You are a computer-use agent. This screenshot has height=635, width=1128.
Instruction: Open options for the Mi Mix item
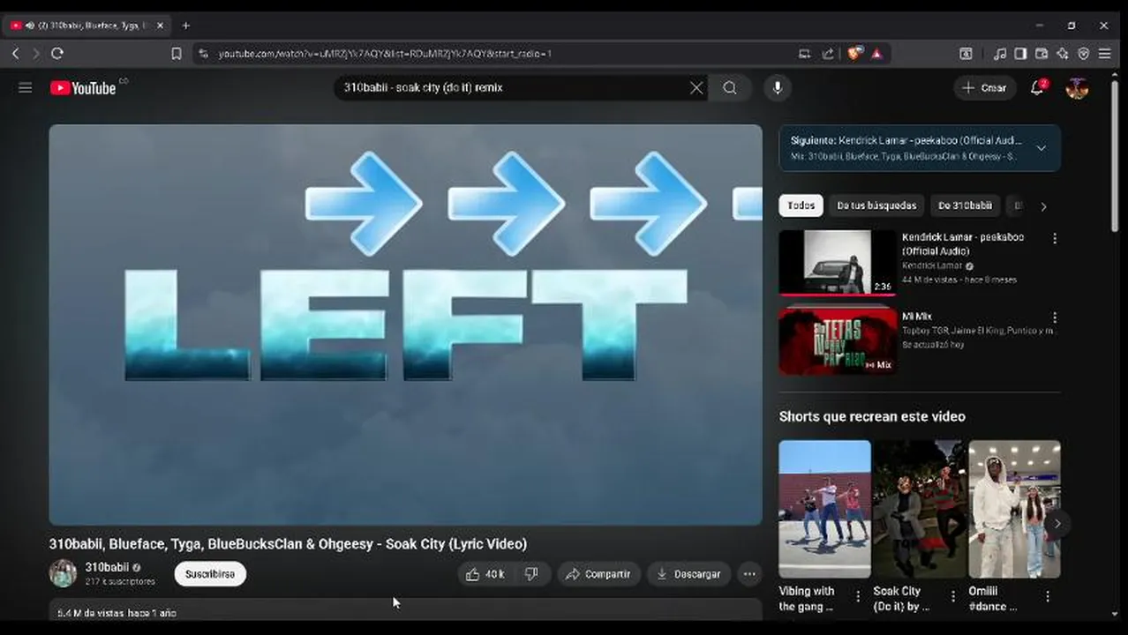(1054, 318)
